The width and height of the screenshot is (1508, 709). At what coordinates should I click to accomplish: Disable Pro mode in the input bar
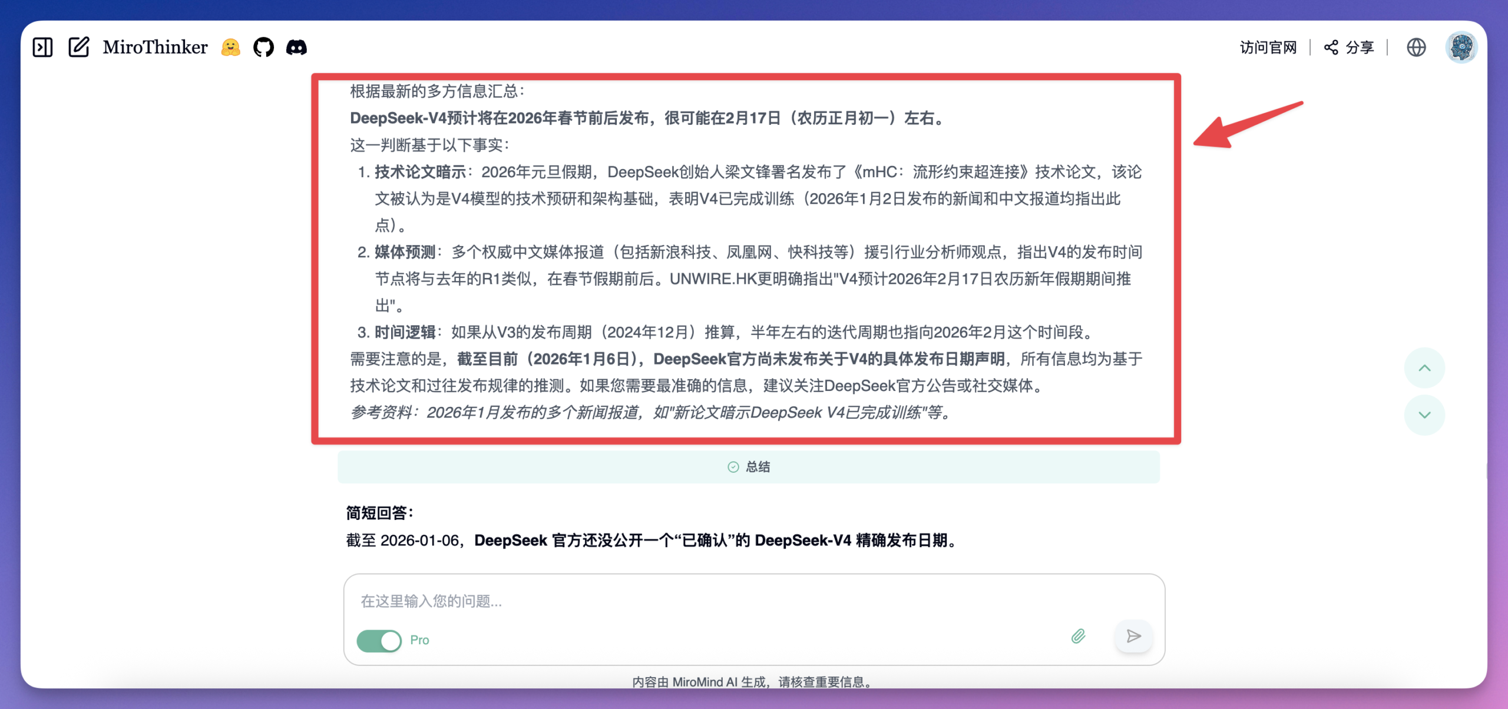point(379,640)
